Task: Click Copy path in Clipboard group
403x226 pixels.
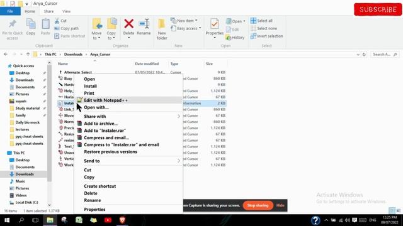Action: pyautogui.click(x=67, y=28)
